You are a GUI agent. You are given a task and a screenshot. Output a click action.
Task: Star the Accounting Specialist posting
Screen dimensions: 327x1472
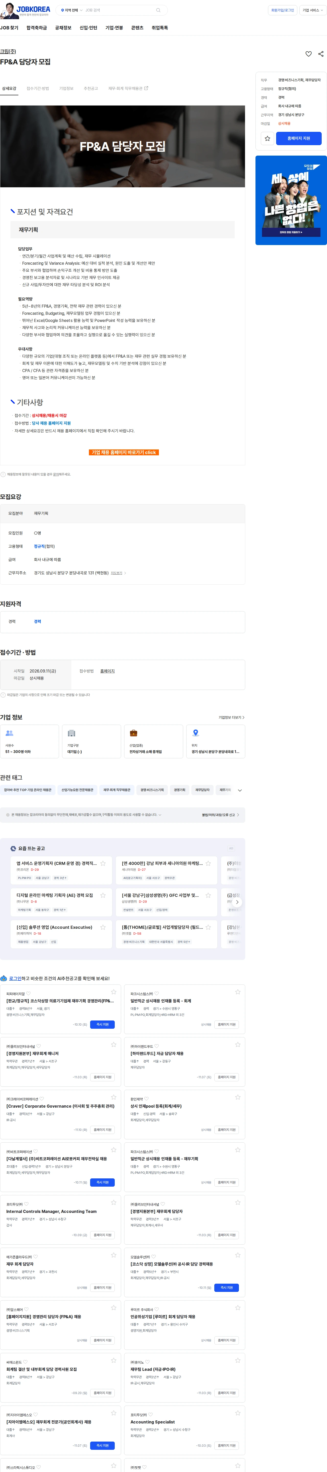238,1413
